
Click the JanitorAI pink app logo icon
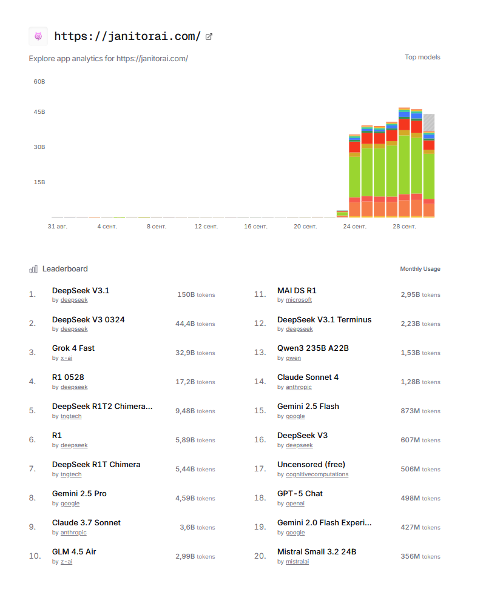coord(38,36)
